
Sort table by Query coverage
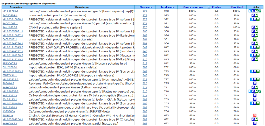pyautogui.click(x=193, y=7)
